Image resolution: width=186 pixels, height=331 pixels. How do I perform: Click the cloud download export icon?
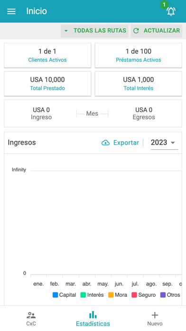click(105, 143)
